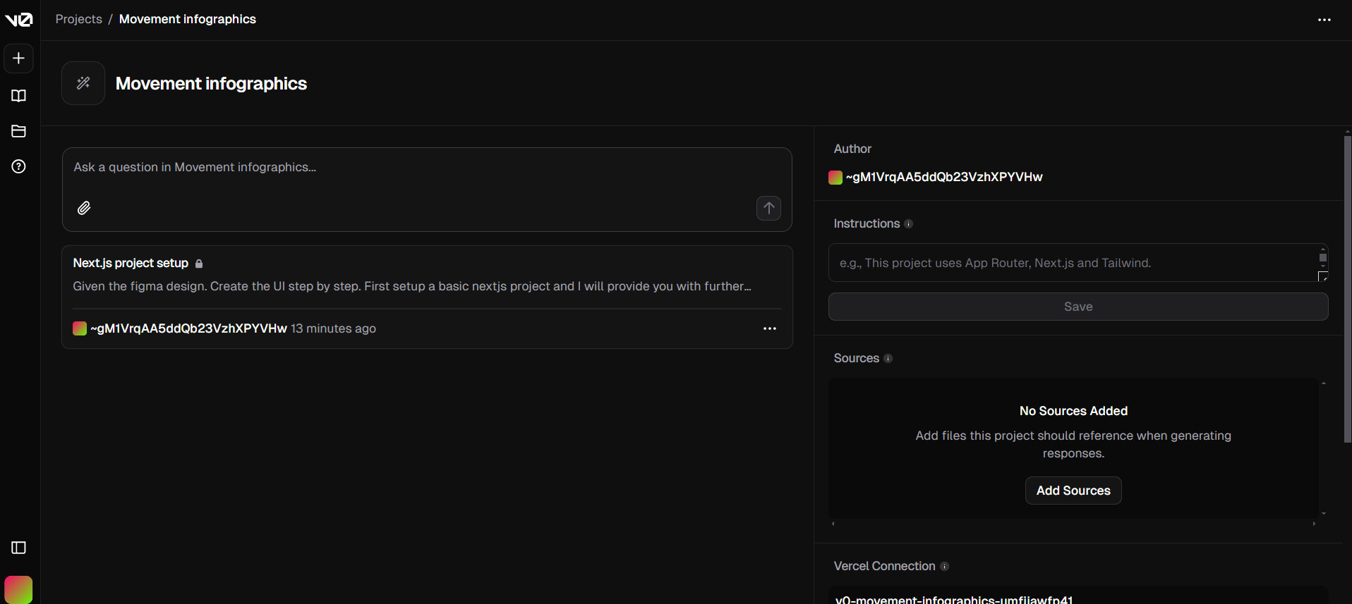
Task: Click the magic wand project icon
Action: click(83, 83)
